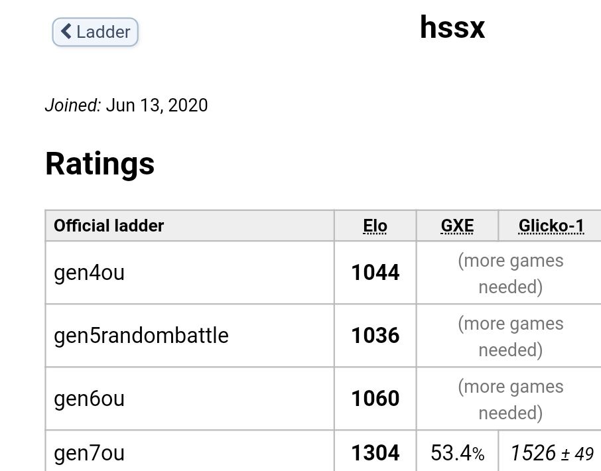Click the Glicko-1 column header
Viewport: 601px width, 471px height.
(551, 226)
